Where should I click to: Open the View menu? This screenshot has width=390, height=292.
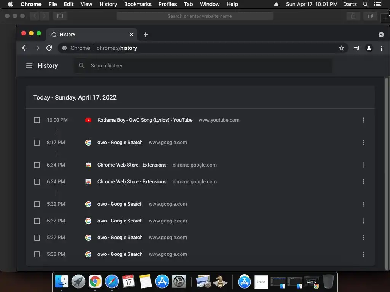click(x=86, y=4)
